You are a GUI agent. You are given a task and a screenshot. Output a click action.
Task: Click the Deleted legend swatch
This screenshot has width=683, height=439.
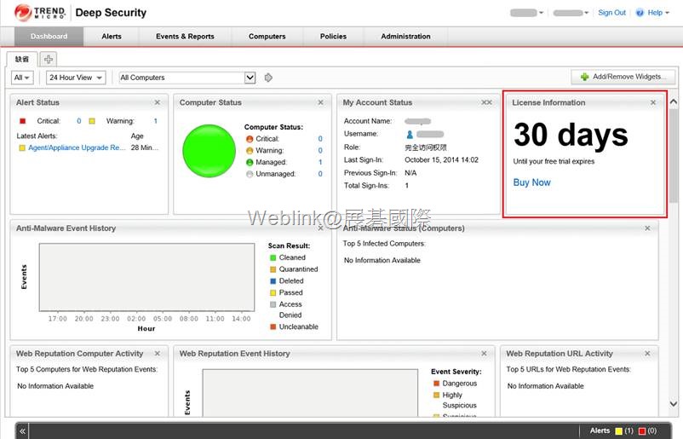pyautogui.click(x=273, y=281)
